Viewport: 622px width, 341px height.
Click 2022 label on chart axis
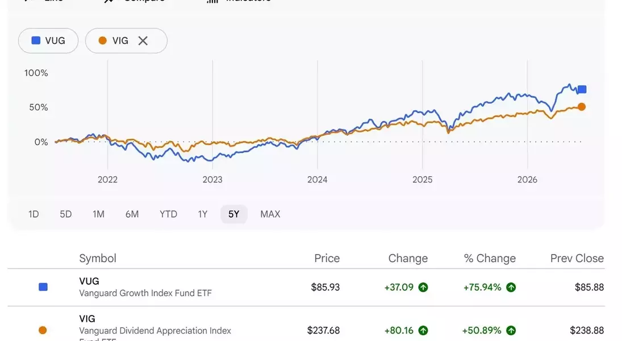point(107,180)
